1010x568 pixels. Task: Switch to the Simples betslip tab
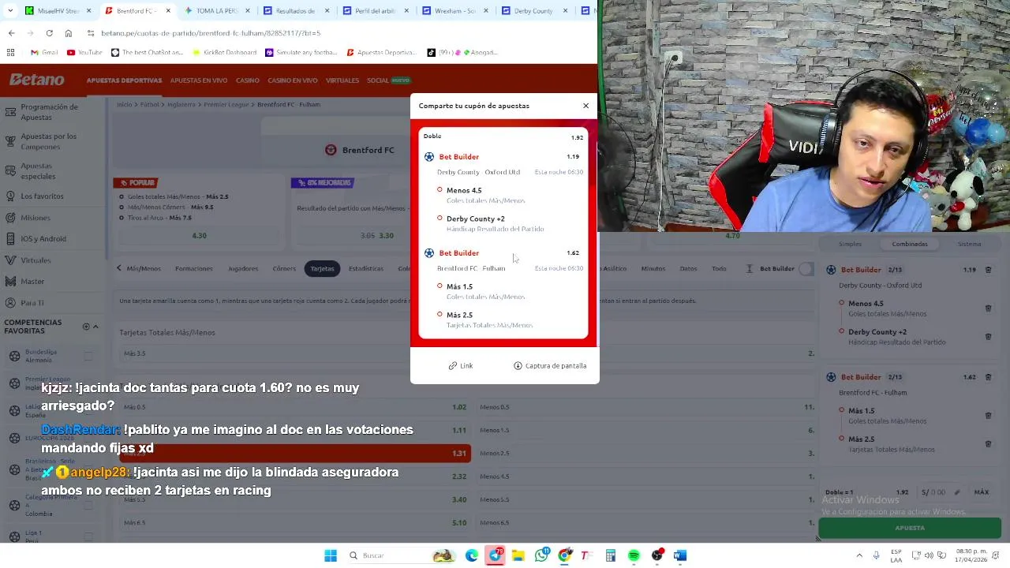point(850,244)
